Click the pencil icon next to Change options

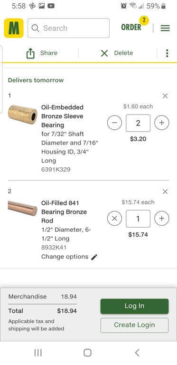coord(94,257)
